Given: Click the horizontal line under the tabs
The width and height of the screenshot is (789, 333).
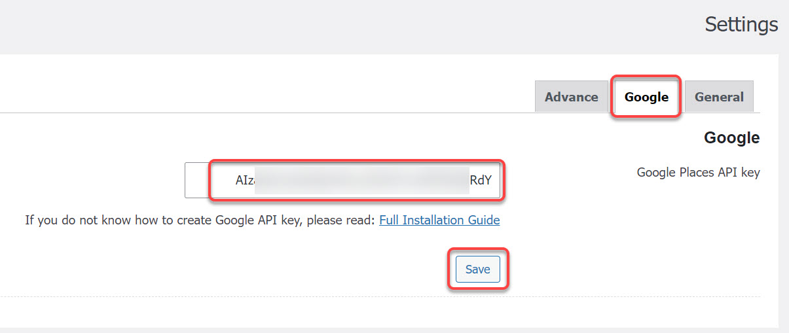Looking at the screenshot, I should click(262, 113).
